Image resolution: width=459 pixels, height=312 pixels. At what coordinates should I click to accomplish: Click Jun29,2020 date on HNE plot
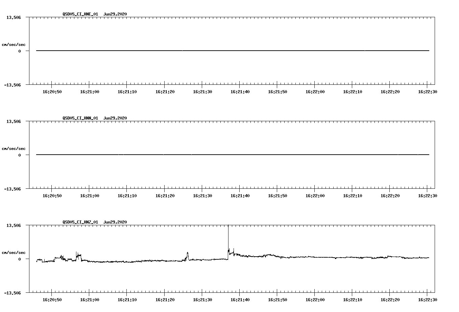point(115,14)
